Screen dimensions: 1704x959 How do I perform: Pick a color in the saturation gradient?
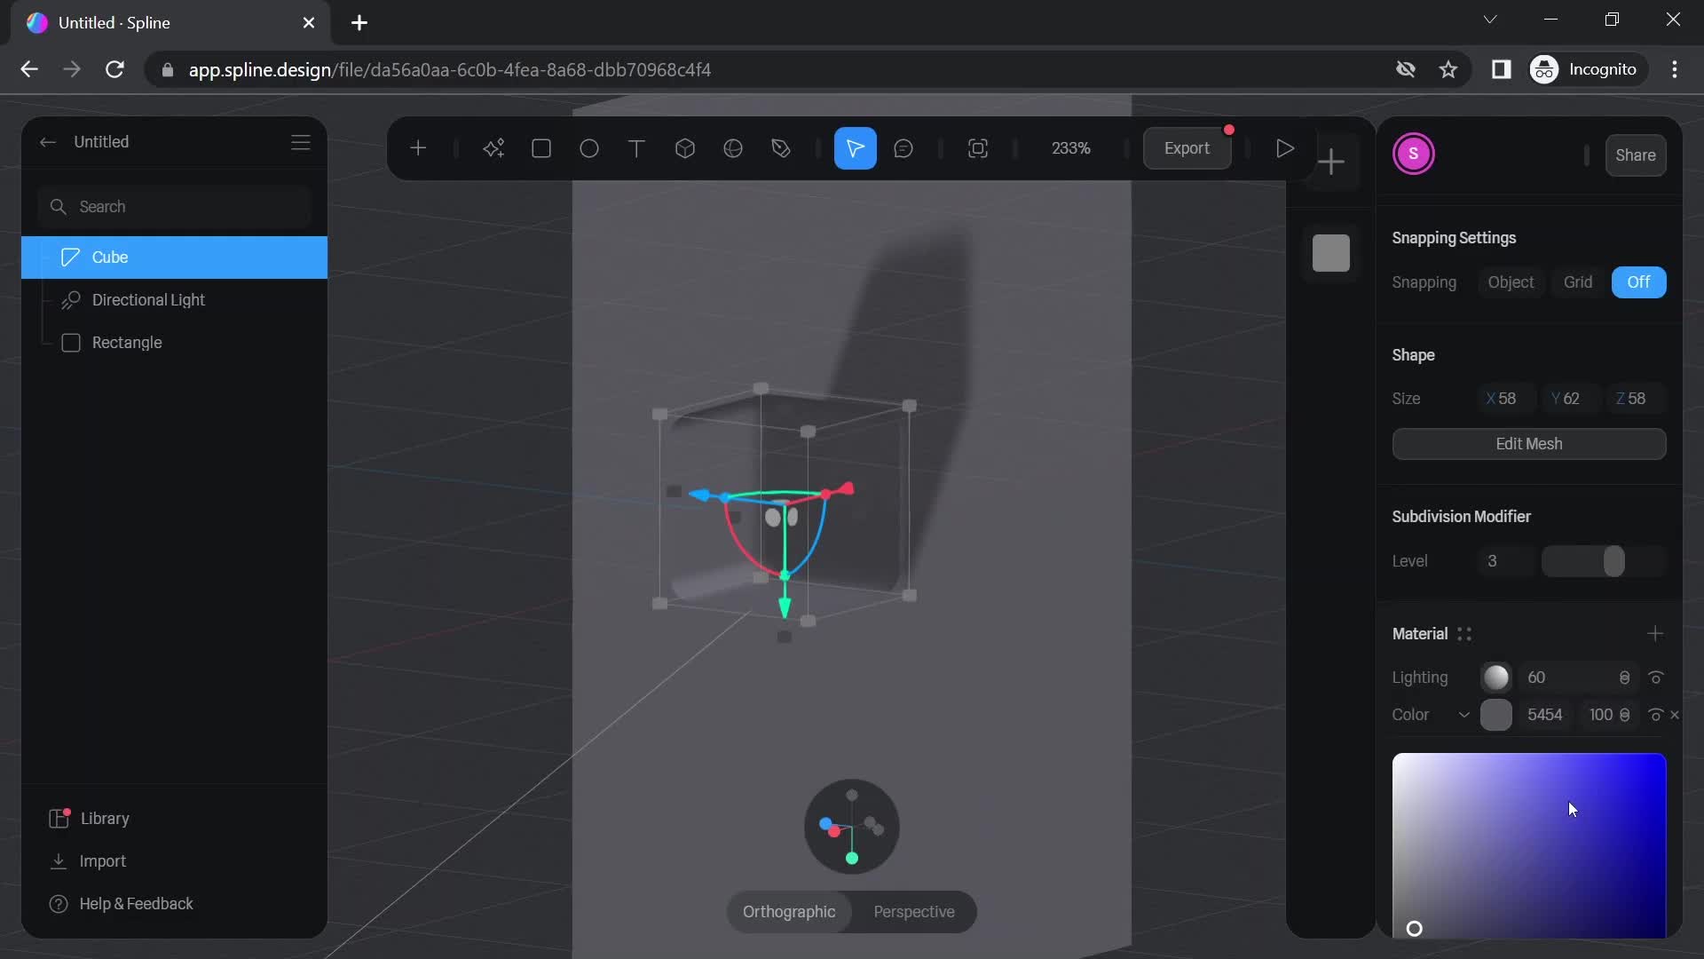pyautogui.click(x=1528, y=845)
